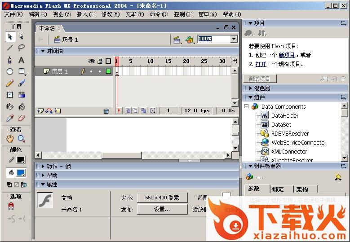Select the Pen tool
350x242 pixels.
click(x=10, y=60)
